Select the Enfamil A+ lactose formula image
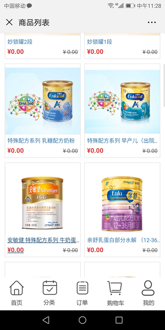The width and height of the screenshot is (165, 330). pos(43,101)
